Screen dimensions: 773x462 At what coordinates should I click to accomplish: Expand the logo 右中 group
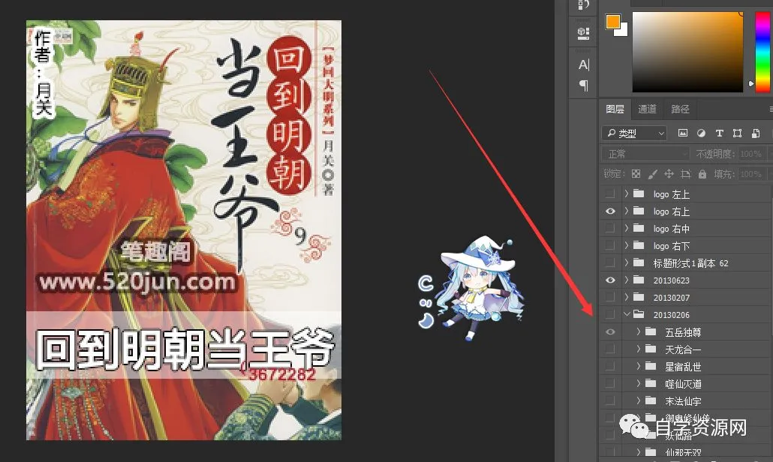tap(627, 228)
